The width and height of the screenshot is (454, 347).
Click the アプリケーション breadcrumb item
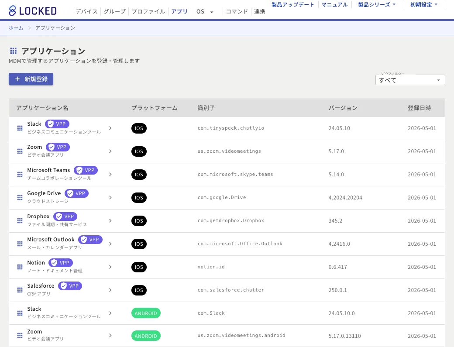pyautogui.click(x=55, y=28)
